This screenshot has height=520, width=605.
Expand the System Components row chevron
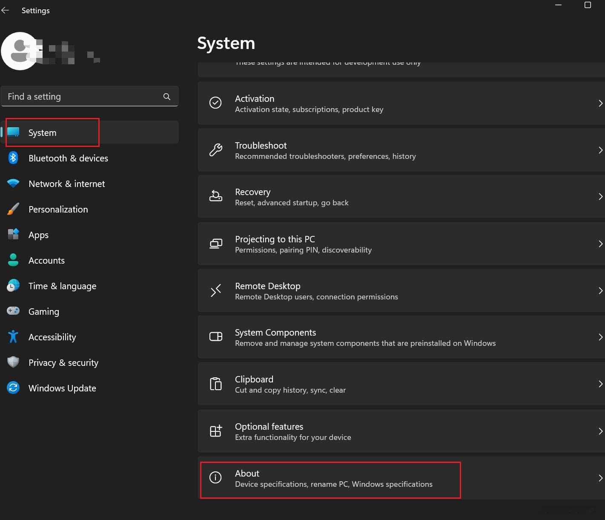(600, 337)
